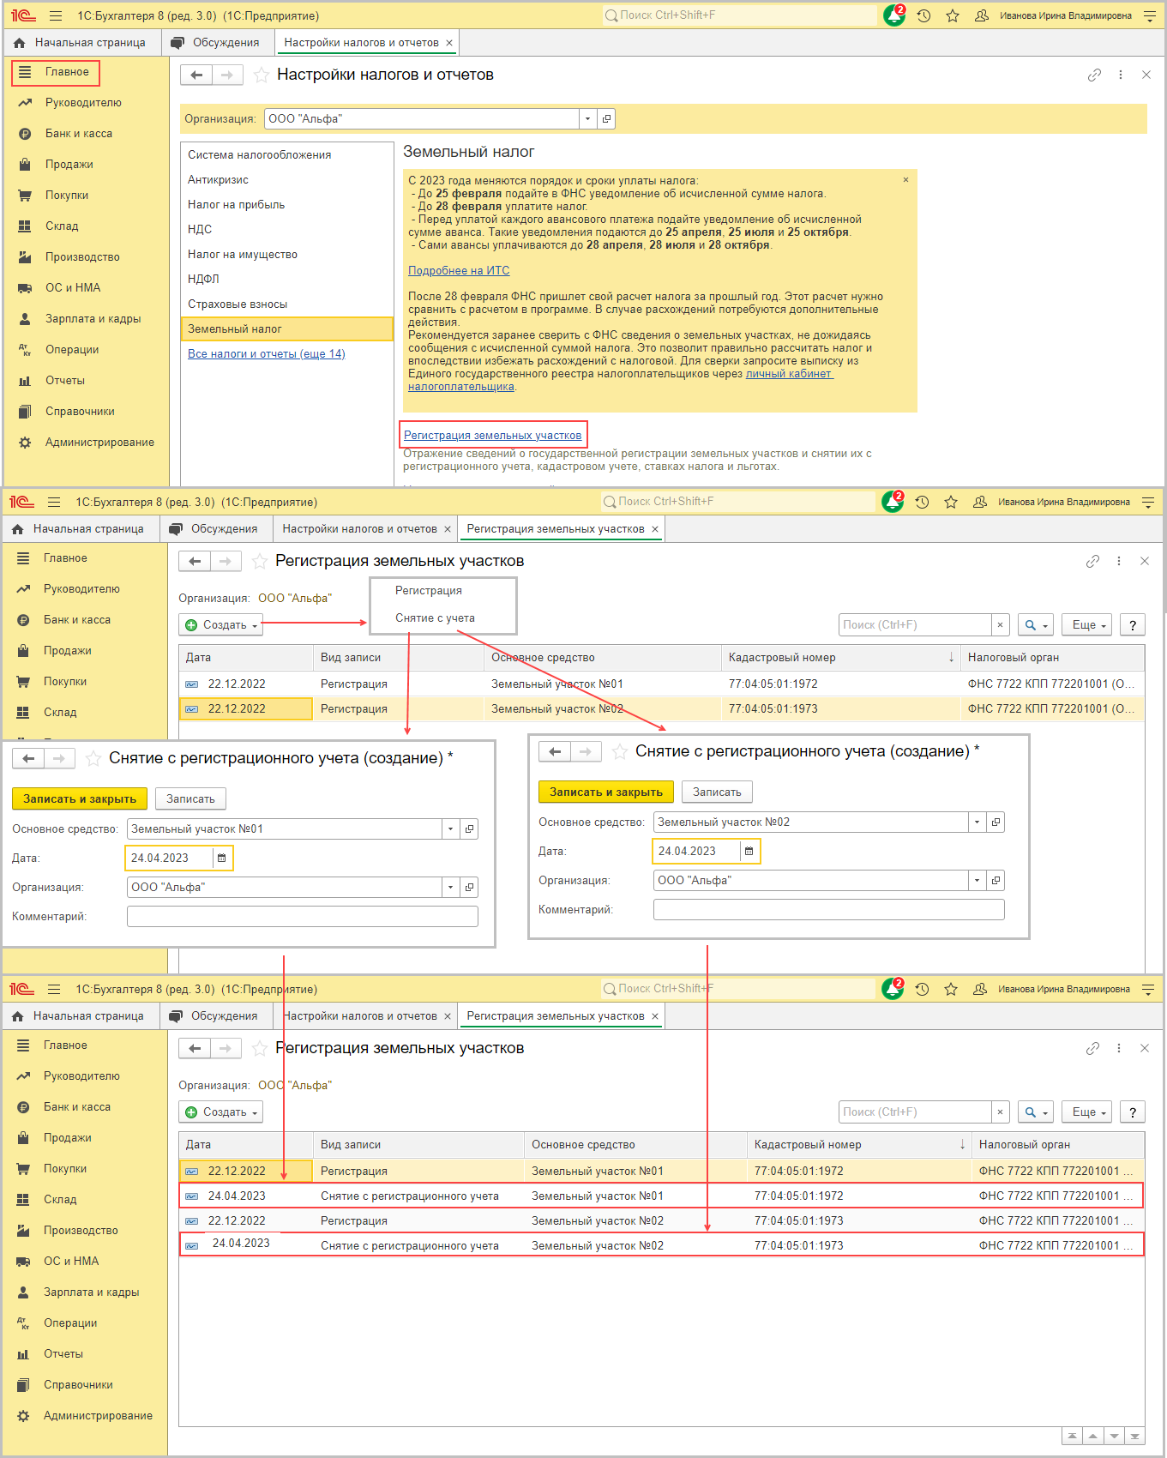1167x1458 pixels.
Task: Open Справочники section in the Настройки налогов window sidebar
Action: (80, 412)
